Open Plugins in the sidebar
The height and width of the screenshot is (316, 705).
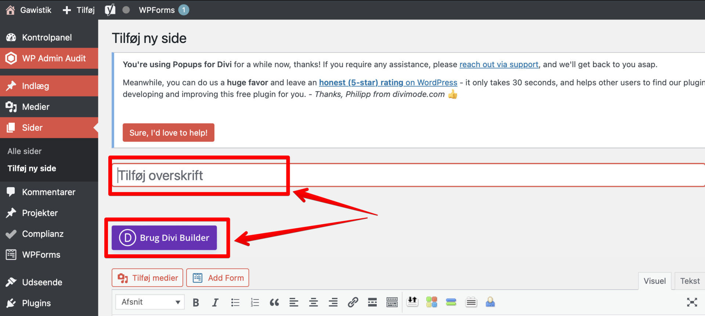coord(36,303)
